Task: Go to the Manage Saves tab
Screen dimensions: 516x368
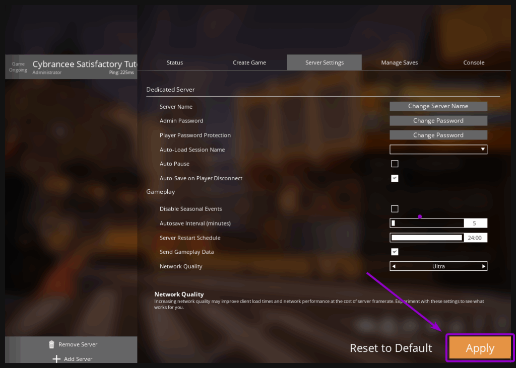Action: point(399,62)
